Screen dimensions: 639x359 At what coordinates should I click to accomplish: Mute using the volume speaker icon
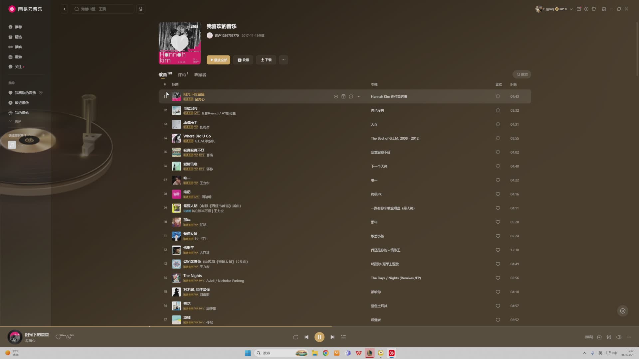[x=619, y=337]
